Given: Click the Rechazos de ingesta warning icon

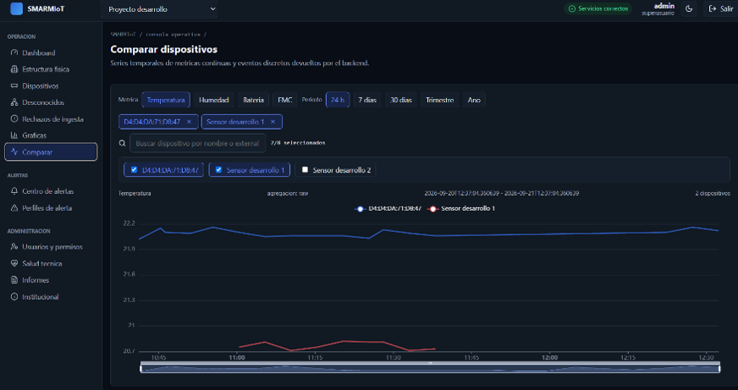Looking at the screenshot, I should click(14, 119).
